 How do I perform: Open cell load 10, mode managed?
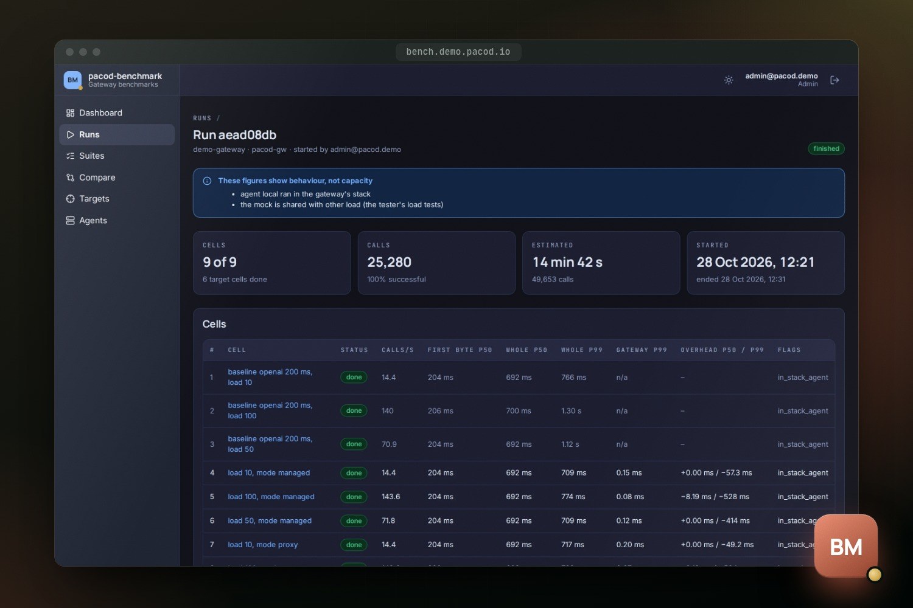tap(268, 472)
